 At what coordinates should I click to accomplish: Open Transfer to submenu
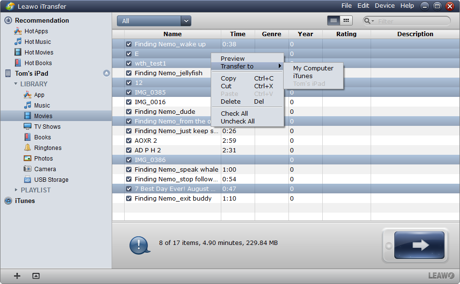pos(247,67)
